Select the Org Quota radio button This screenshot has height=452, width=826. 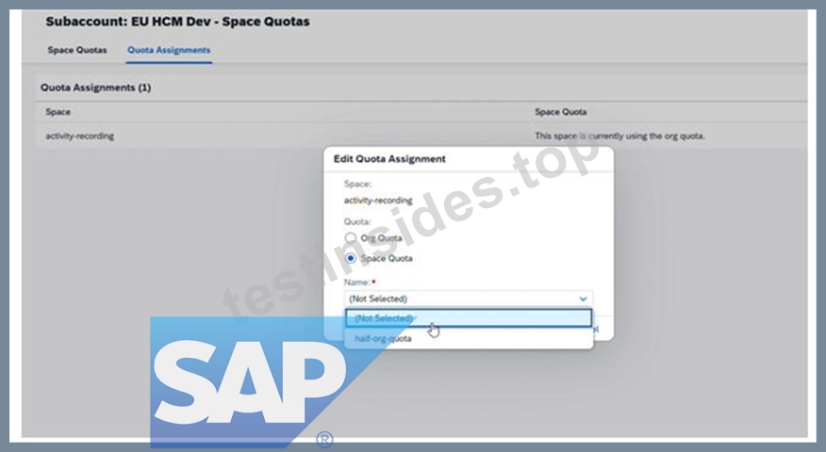pyautogui.click(x=351, y=238)
